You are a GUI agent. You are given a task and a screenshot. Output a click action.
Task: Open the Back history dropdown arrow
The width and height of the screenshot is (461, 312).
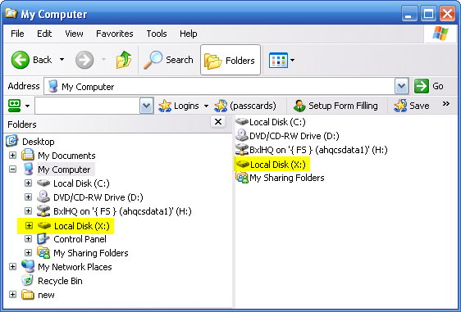pos(62,59)
